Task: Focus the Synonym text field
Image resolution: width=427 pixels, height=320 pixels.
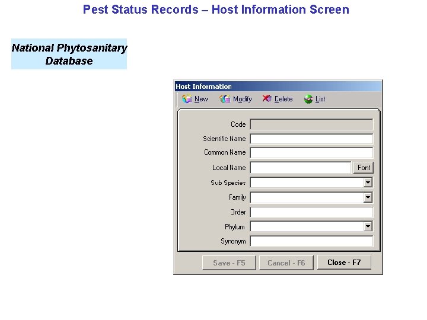Action: [311, 241]
